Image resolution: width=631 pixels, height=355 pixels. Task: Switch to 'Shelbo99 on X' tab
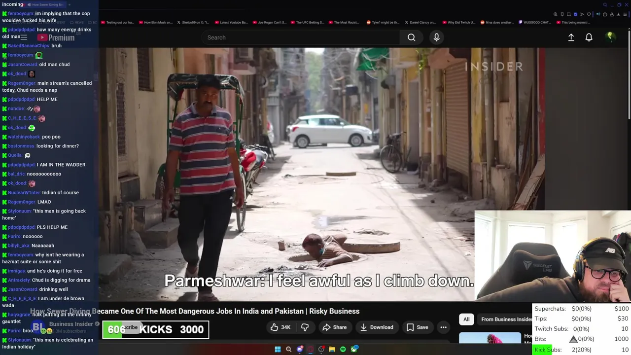click(x=193, y=22)
